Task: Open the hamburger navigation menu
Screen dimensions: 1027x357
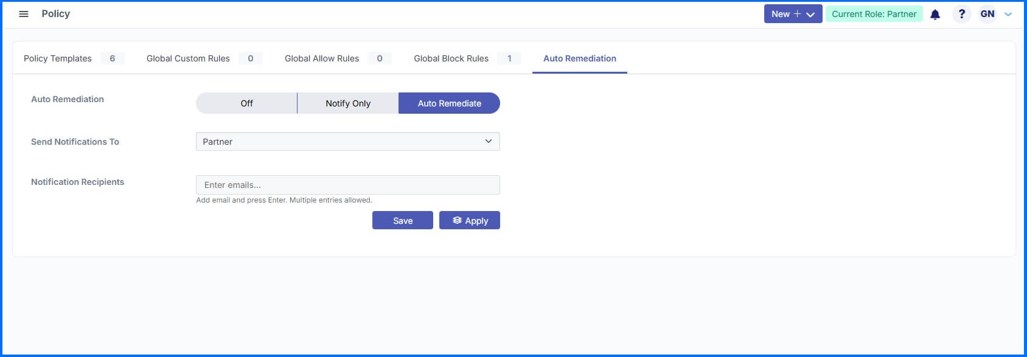Action: coord(24,14)
